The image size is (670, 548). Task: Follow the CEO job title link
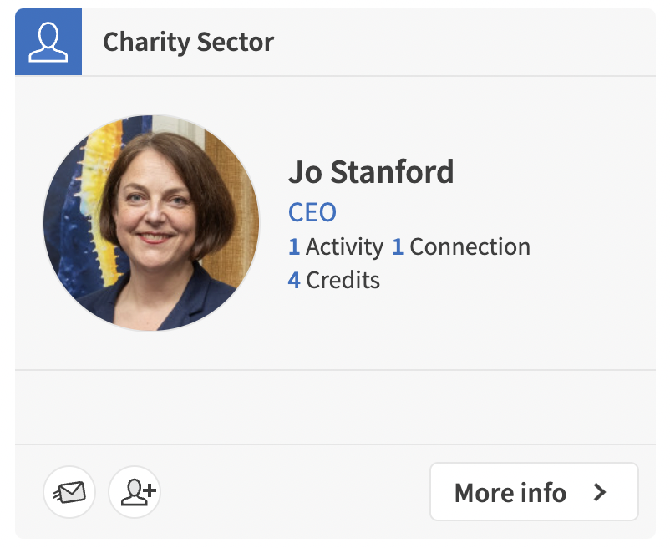point(312,212)
